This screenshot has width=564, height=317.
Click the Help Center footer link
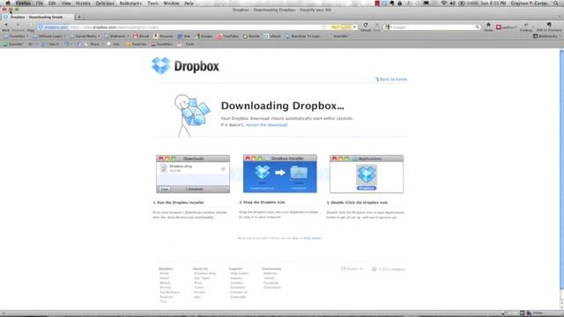(x=240, y=274)
